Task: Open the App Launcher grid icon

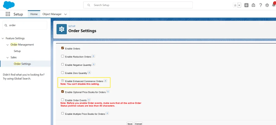Action: 8,14
